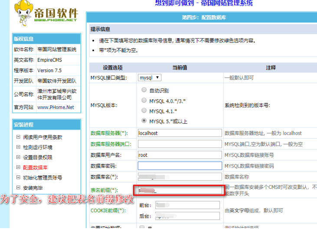Focus the 数据库密码 password field

tap(180, 166)
